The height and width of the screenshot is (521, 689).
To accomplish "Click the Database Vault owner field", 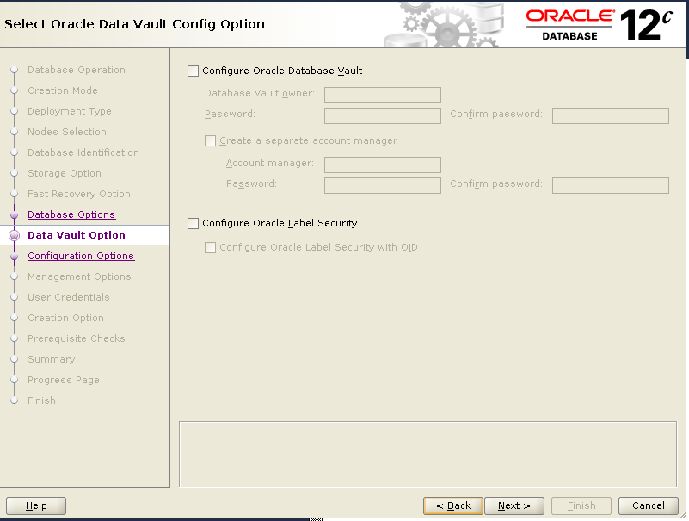I will (382, 96).
